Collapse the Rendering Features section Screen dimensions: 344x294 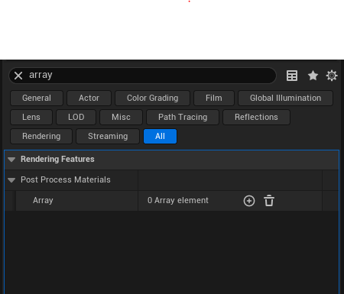(11, 160)
